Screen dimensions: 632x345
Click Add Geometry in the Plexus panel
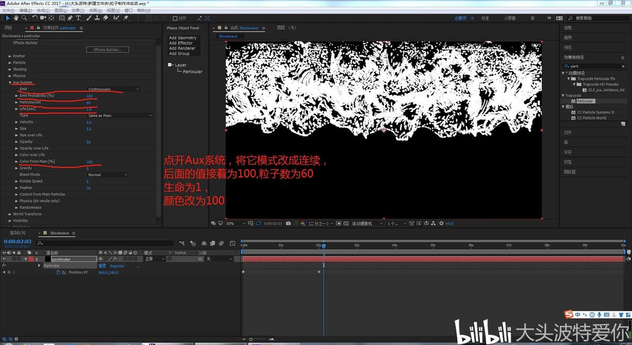[x=182, y=38]
